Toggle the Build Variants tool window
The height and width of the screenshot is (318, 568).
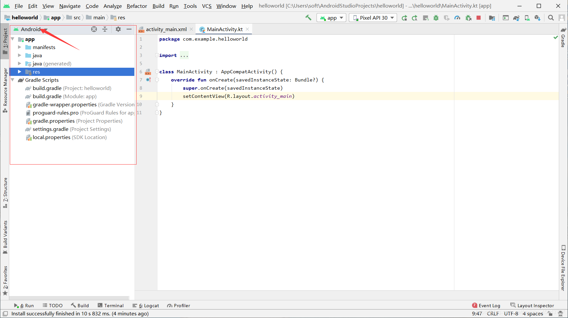(5, 237)
